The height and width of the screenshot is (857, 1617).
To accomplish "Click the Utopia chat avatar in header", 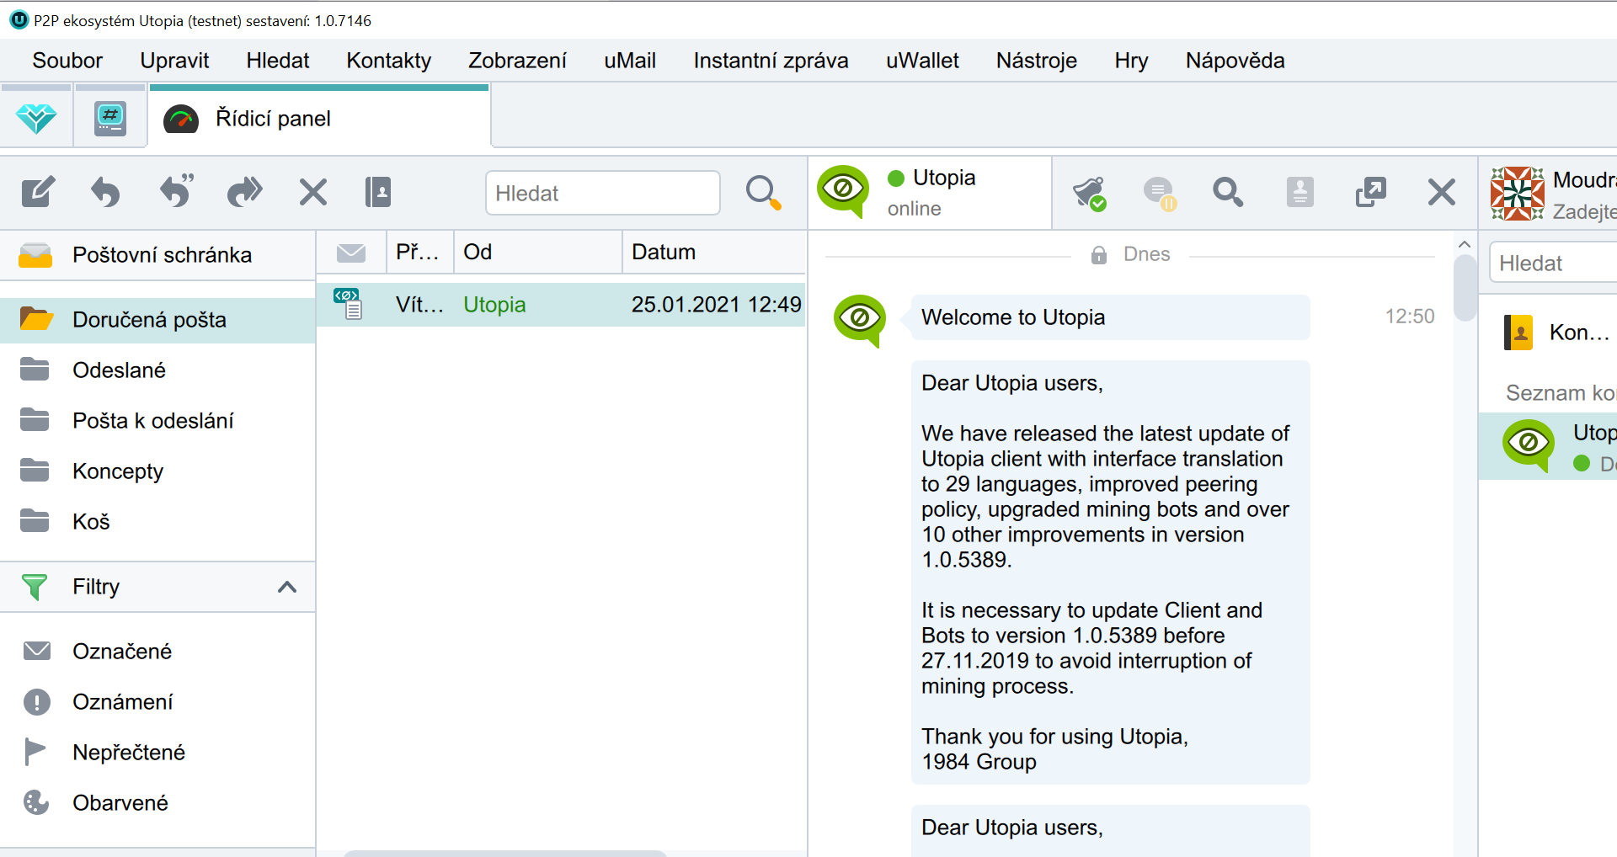I will pos(843,191).
